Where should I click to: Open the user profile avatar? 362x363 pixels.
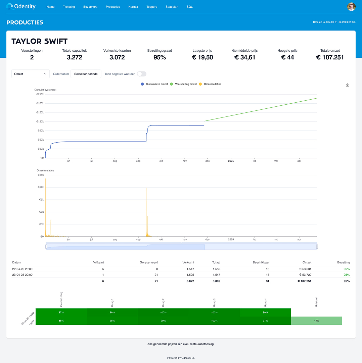(351, 7)
